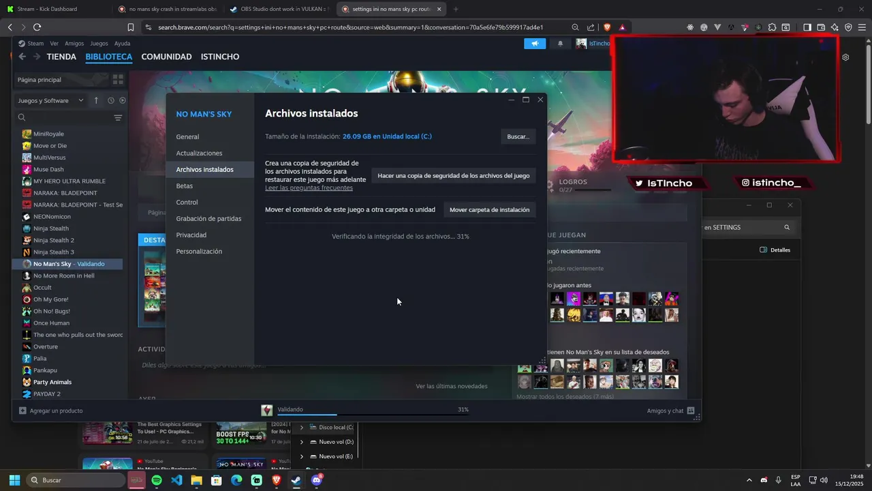
Task: Click Agregar un producto plus icon
Action: coord(22,411)
